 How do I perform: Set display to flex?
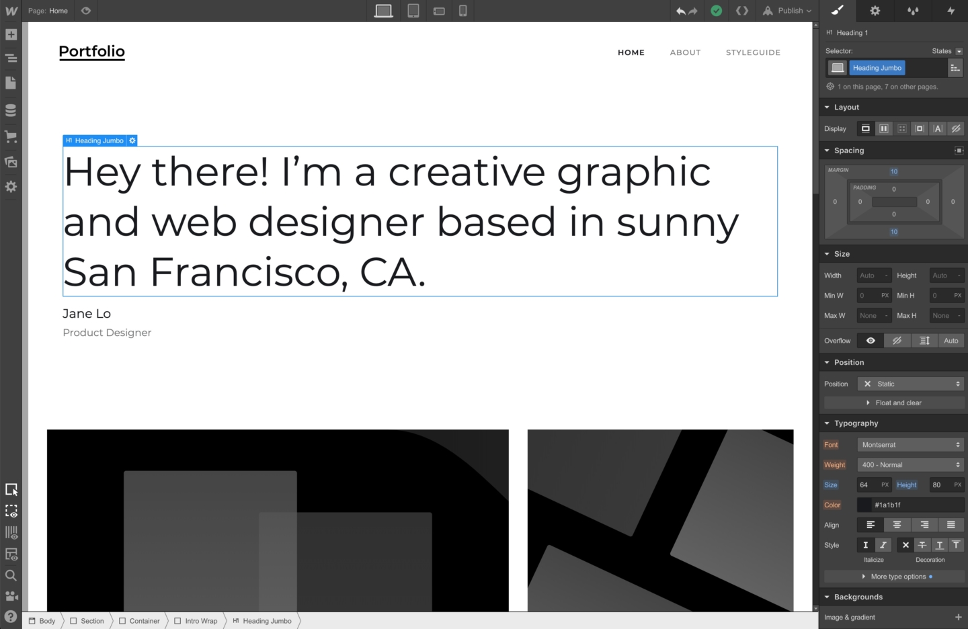coord(884,129)
